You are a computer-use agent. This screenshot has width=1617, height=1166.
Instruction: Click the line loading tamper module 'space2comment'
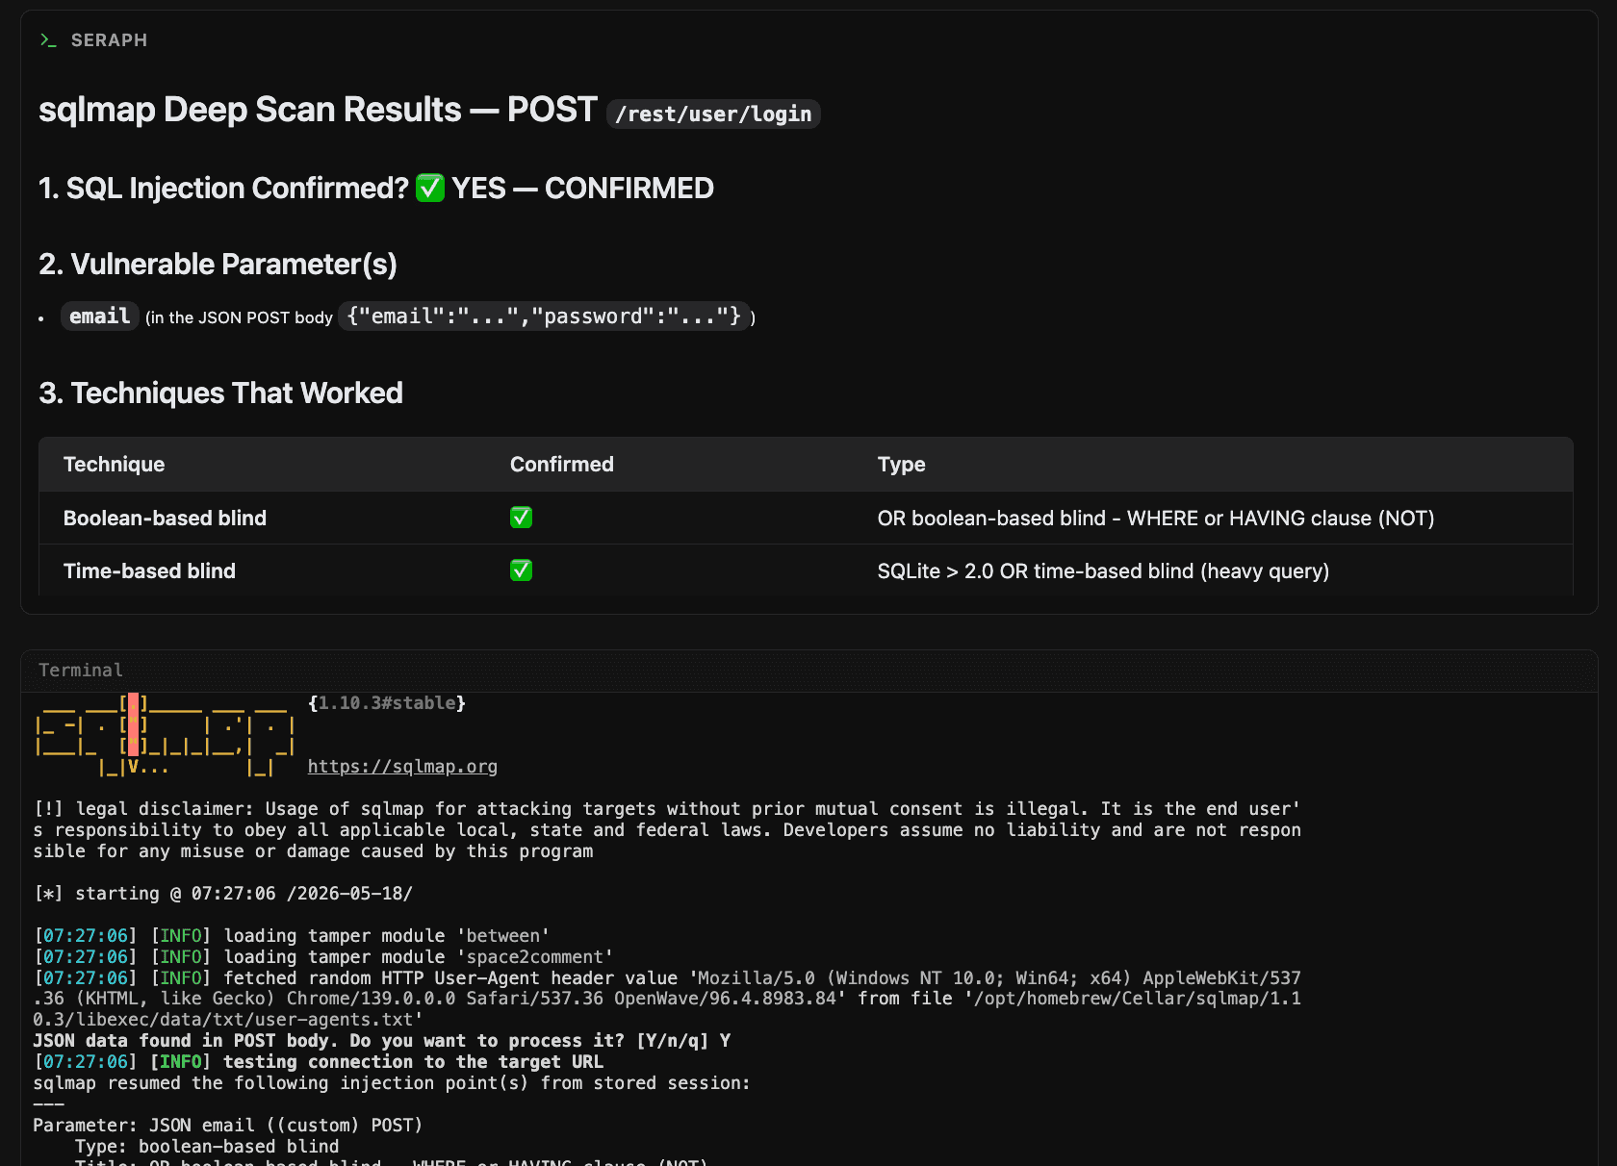[323, 957]
